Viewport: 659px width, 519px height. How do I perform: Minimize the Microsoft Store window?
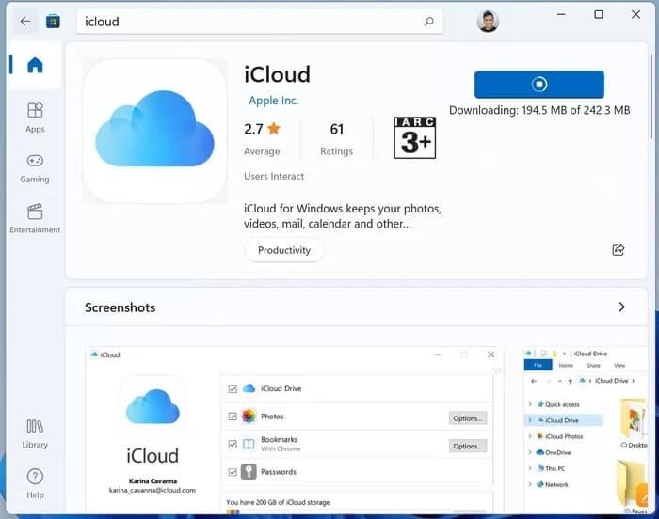tap(561, 15)
